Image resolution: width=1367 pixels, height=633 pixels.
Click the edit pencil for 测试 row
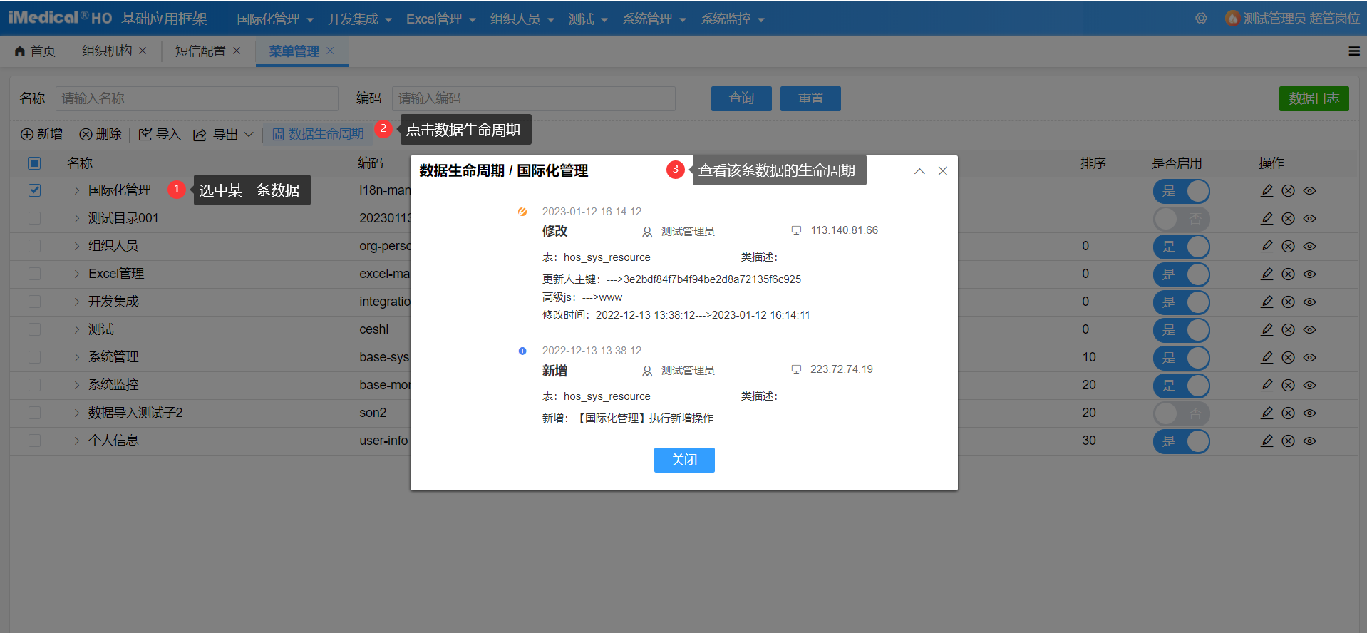click(1267, 329)
